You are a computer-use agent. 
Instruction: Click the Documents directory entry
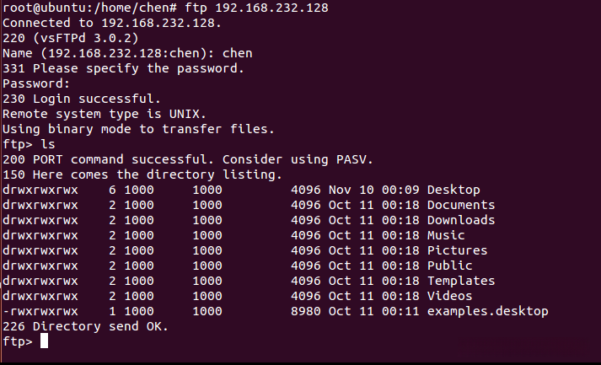461,205
